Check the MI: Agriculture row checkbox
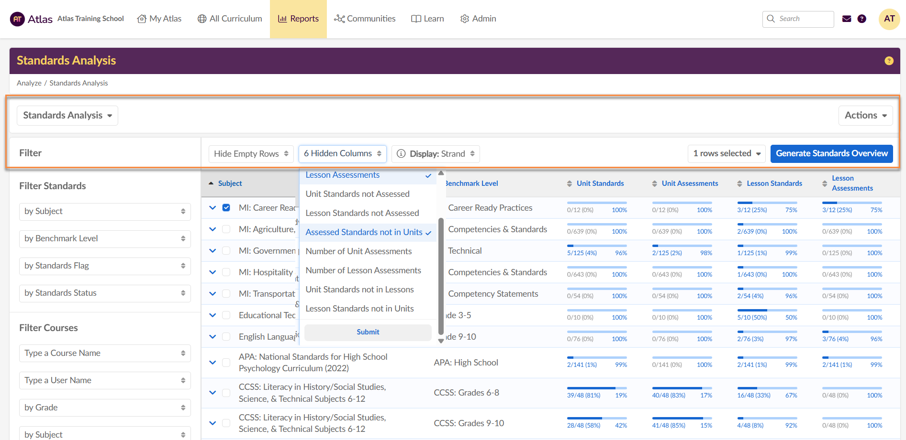 226,229
